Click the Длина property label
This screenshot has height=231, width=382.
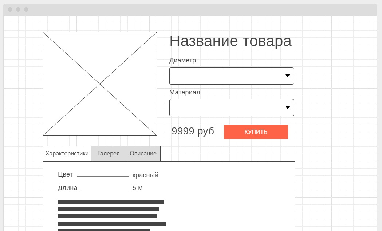(x=67, y=188)
